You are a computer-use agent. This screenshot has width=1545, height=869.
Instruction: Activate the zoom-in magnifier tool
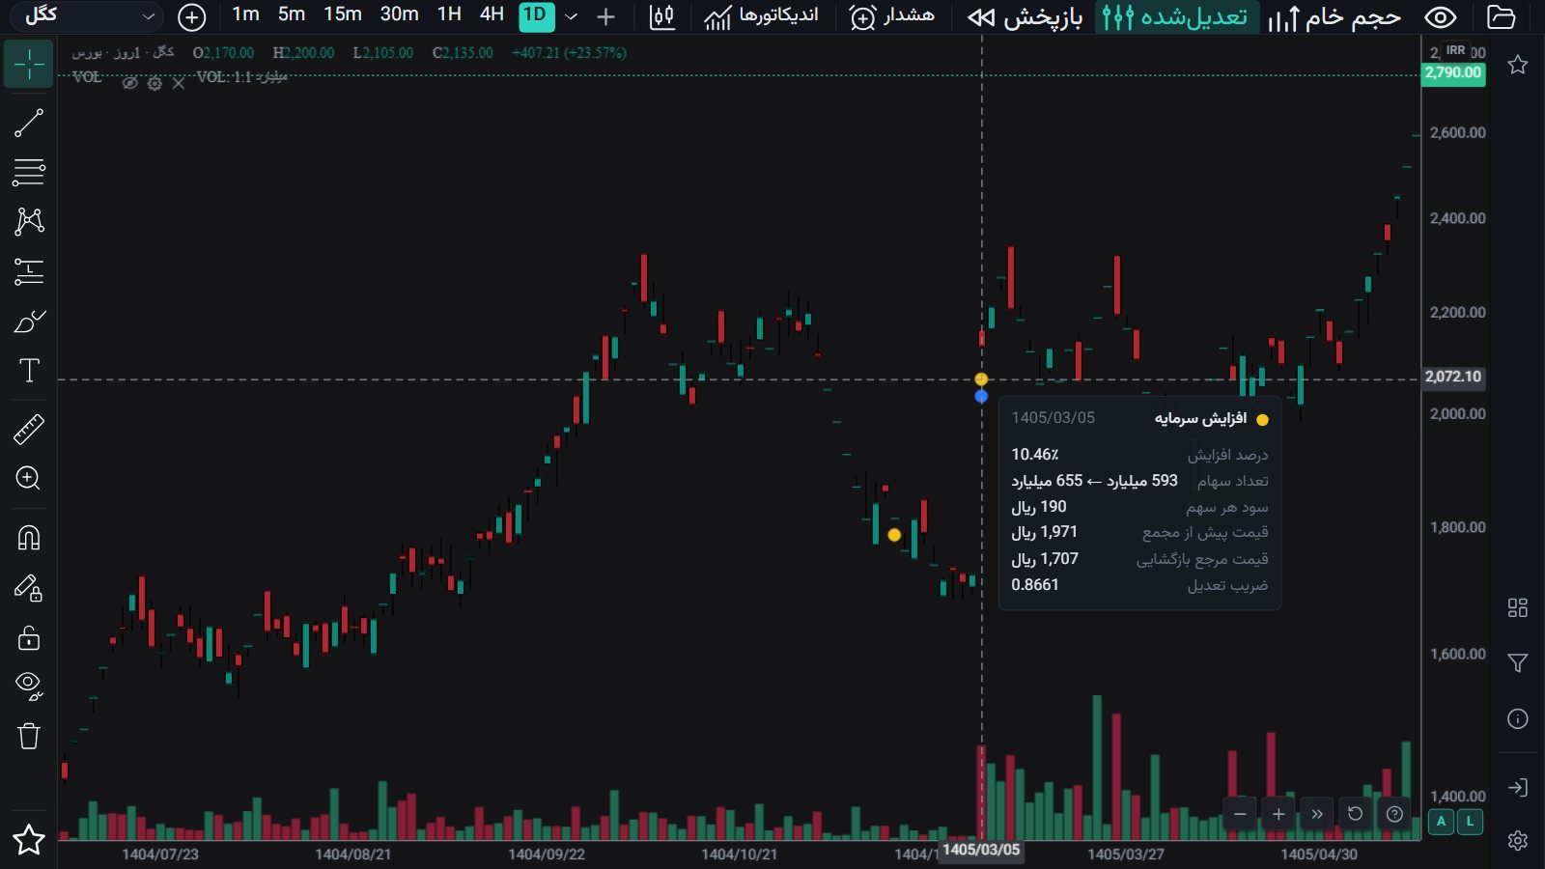(29, 478)
